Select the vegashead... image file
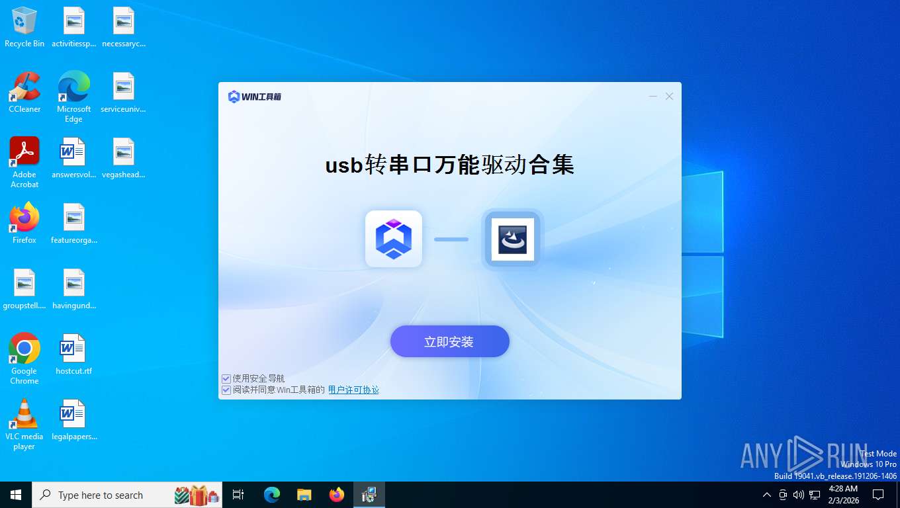The width and height of the screenshot is (900, 508). coord(124,159)
